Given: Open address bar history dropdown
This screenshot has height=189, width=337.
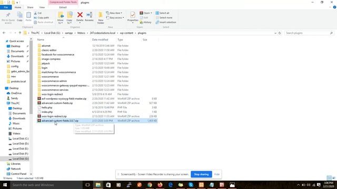Looking at the screenshot, I should 275,33.
